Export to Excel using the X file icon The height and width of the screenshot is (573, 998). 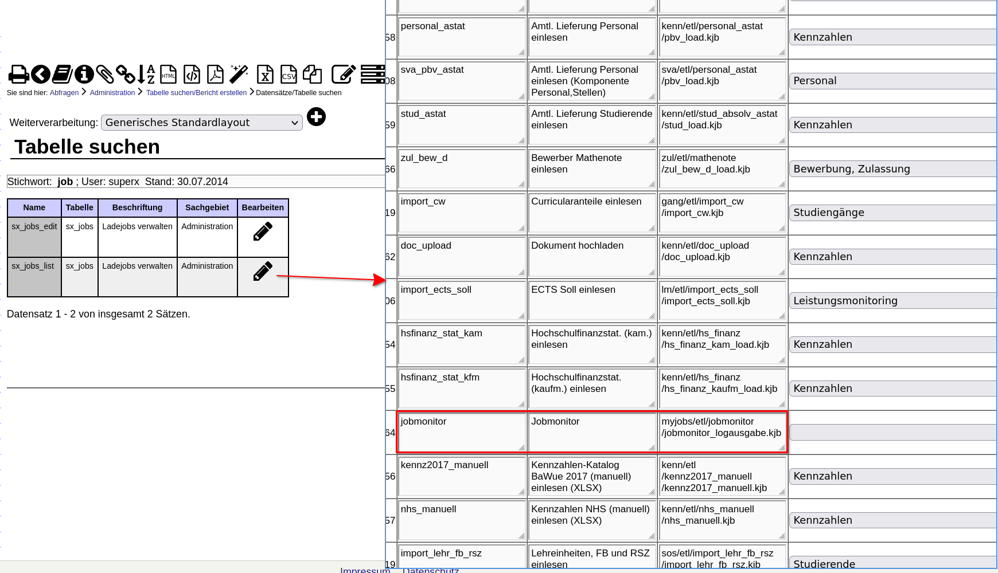[264, 74]
